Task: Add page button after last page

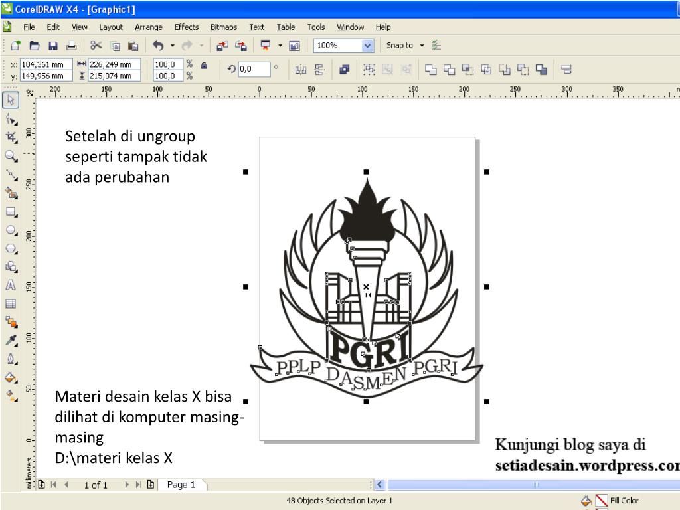Action: coord(151,484)
